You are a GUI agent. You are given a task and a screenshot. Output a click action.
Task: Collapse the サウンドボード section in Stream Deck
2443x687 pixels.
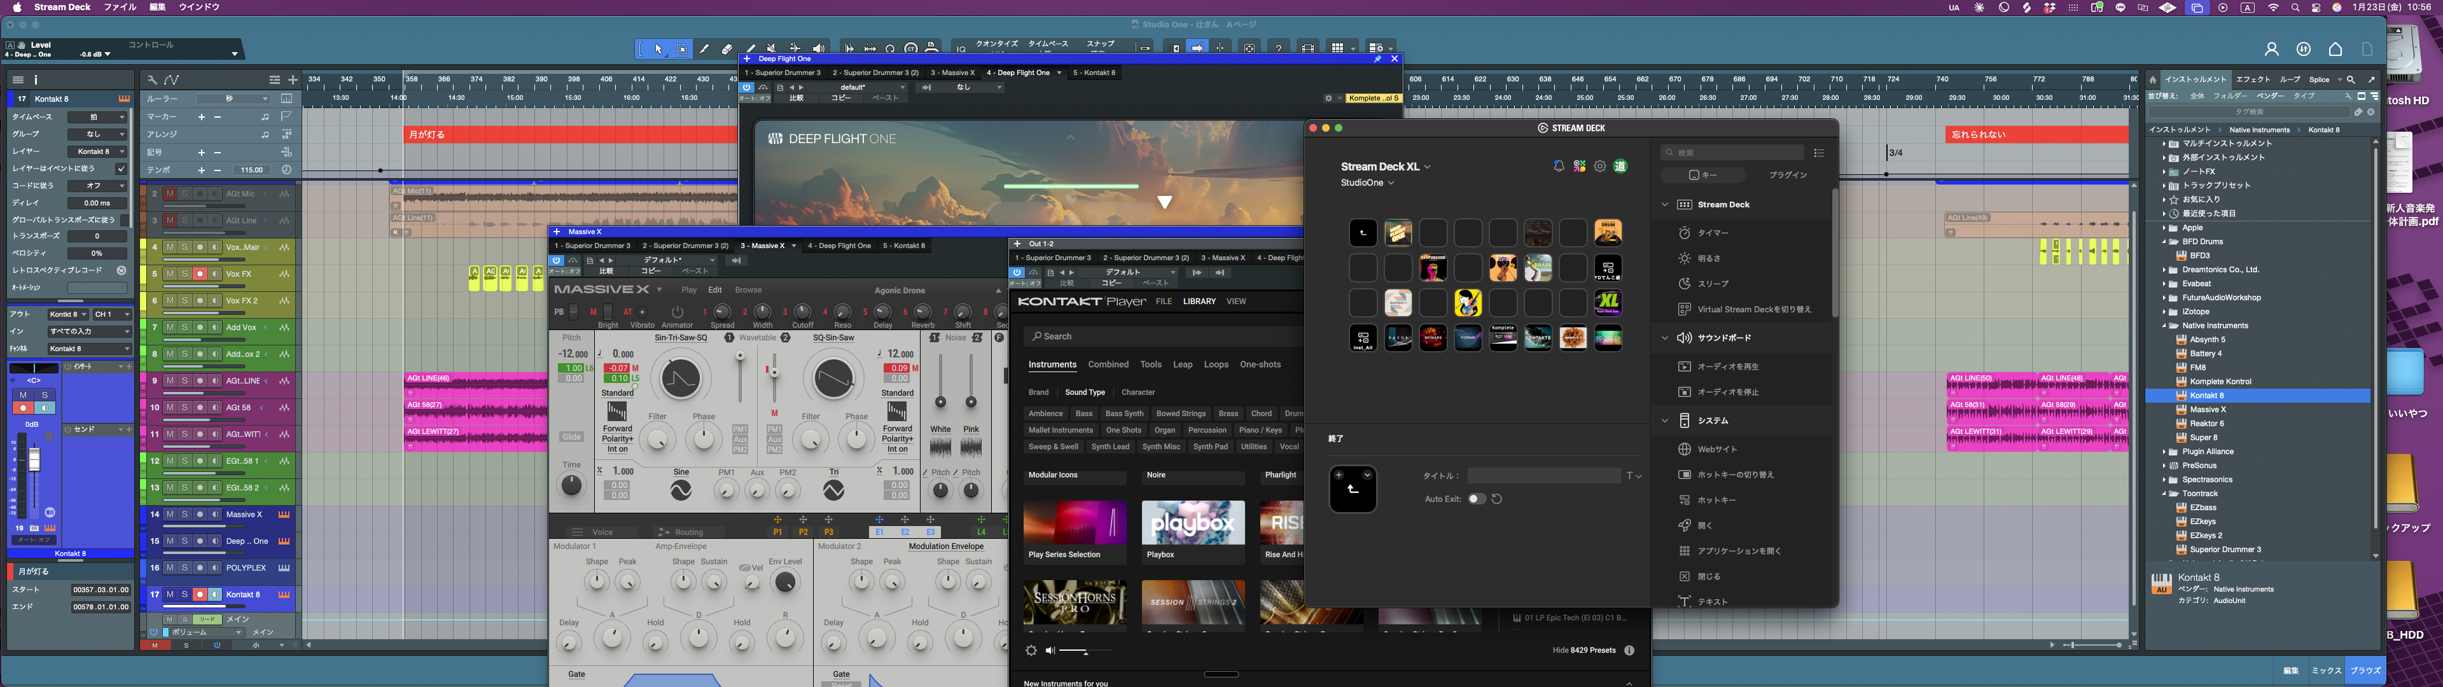pos(1666,337)
